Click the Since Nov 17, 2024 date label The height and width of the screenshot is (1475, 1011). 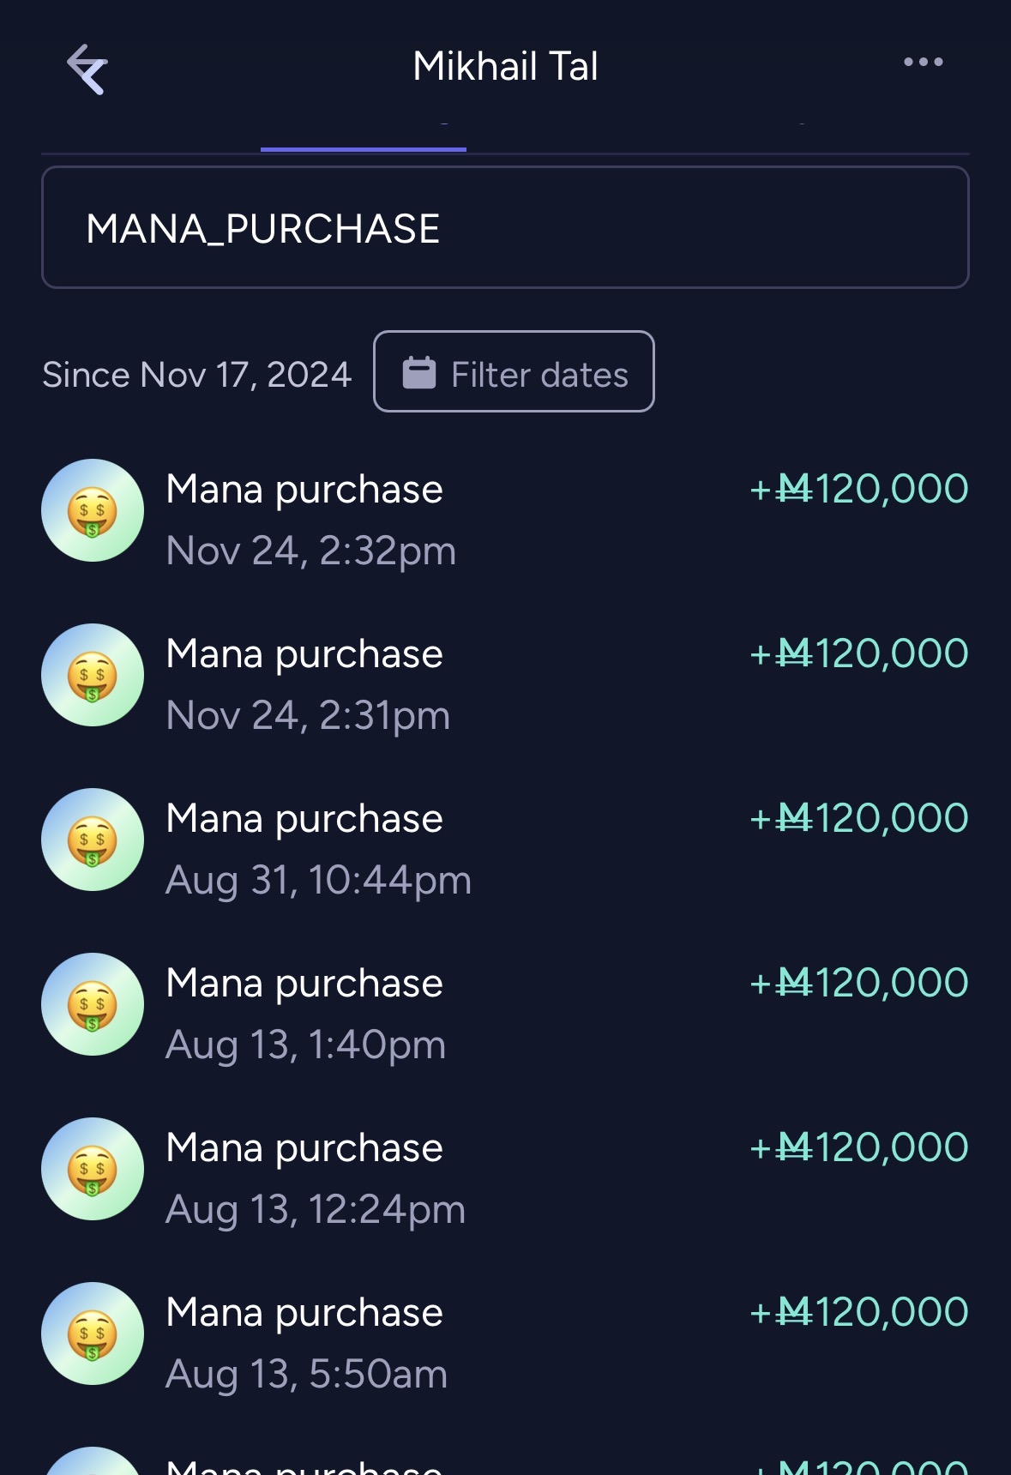click(197, 375)
